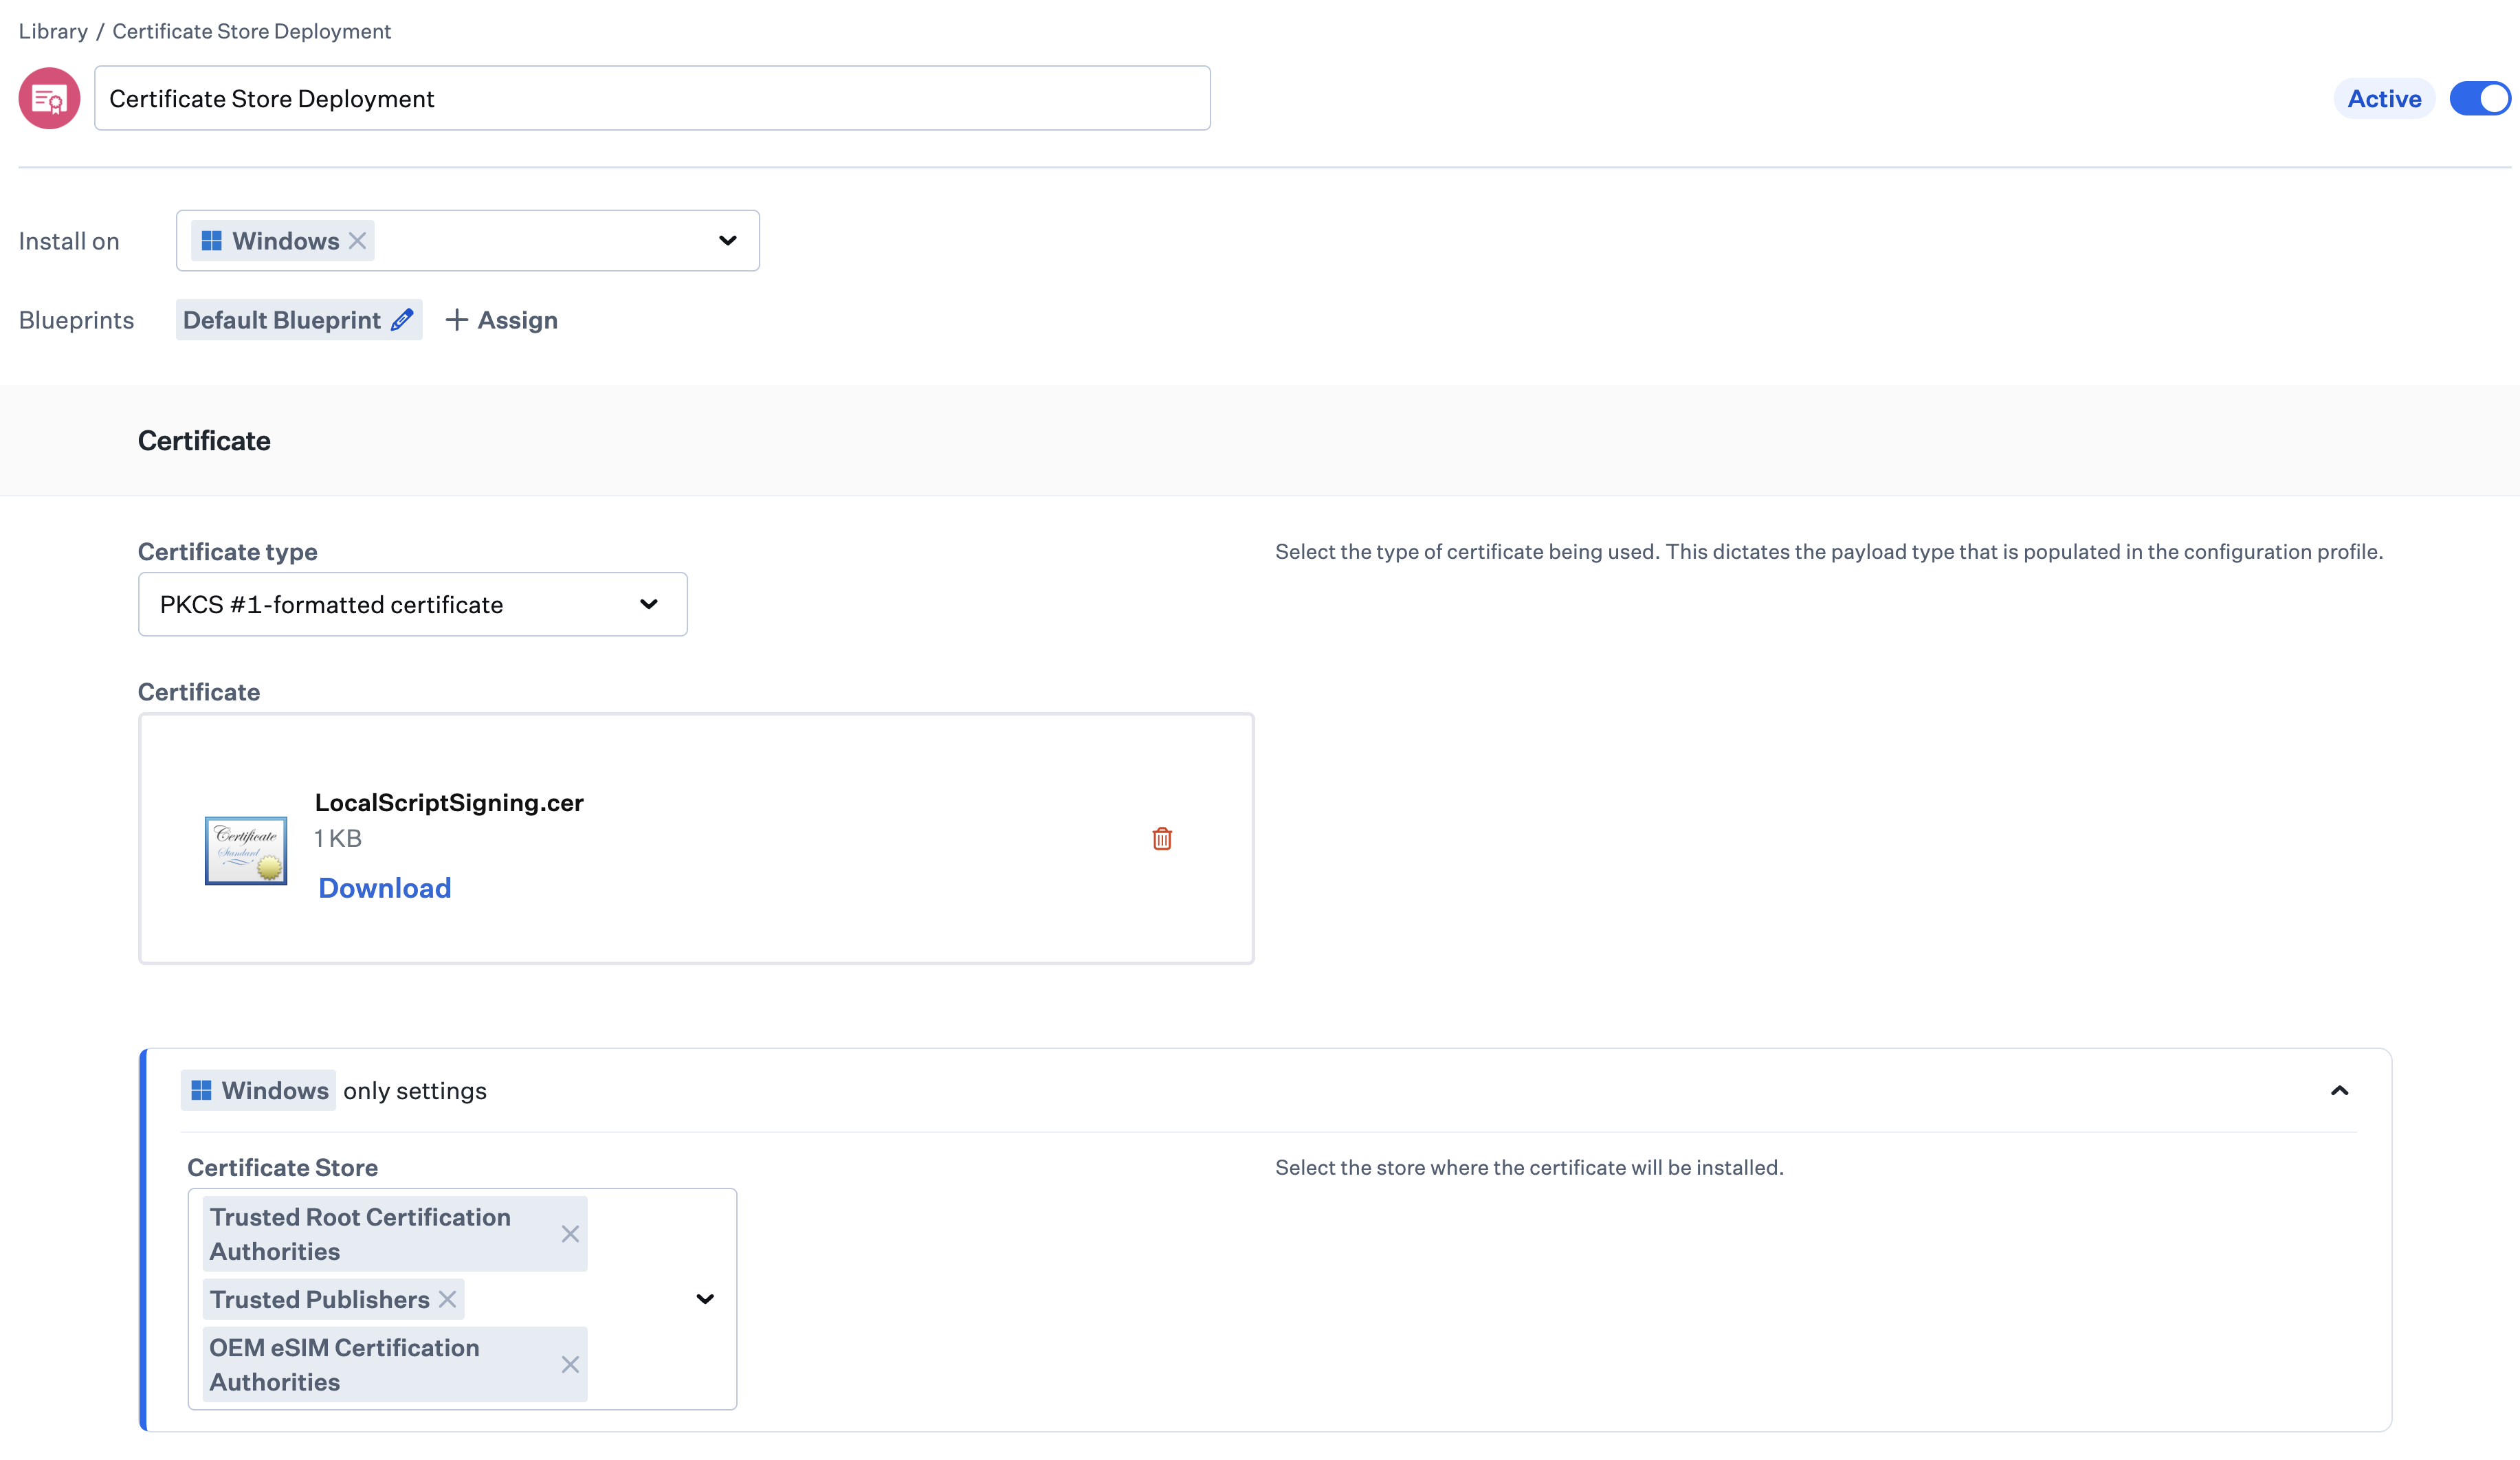
Task: Click the Certificate Store Deployment name field
Action: 652,98
